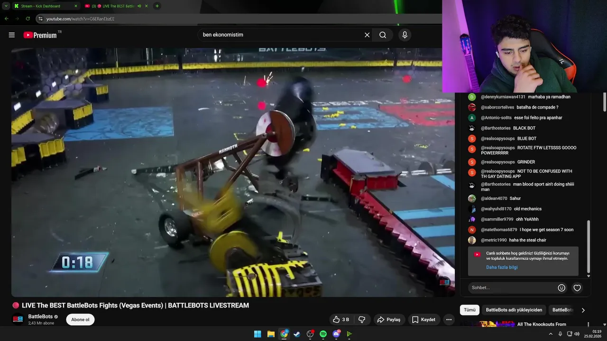
Task: Like the video (3 B)
Action: tap(341, 320)
